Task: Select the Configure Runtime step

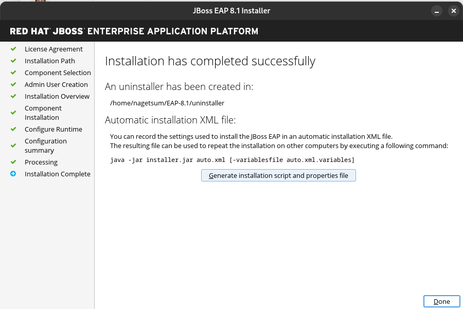Action: pos(54,129)
